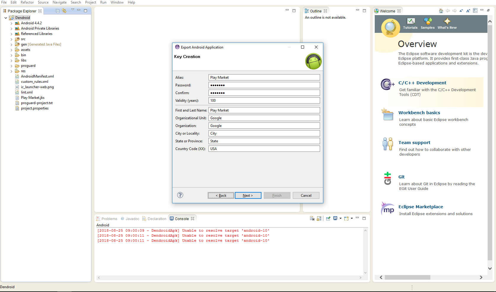496x292 pixels.
Task: Click the Welcome Home icon
Action: click(x=441, y=11)
